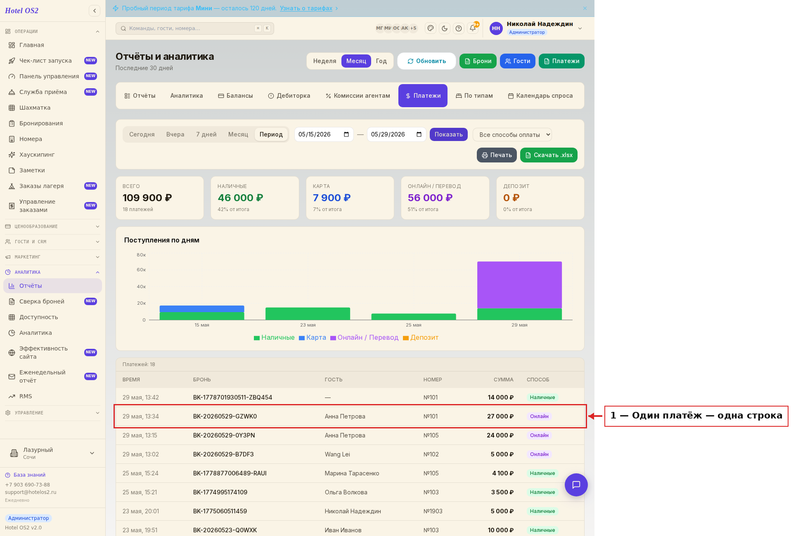The width and height of the screenshot is (798, 536).
Task: Open Панель управления in the sidebar
Action: pos(52,76)
